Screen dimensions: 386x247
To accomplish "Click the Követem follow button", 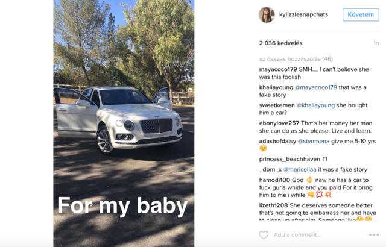I will tap(361, 14).
